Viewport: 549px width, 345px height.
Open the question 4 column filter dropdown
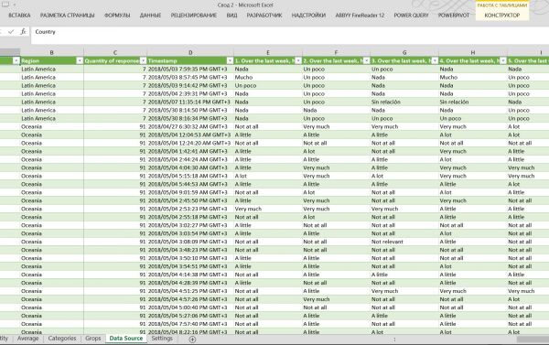(x=502, y=61)
